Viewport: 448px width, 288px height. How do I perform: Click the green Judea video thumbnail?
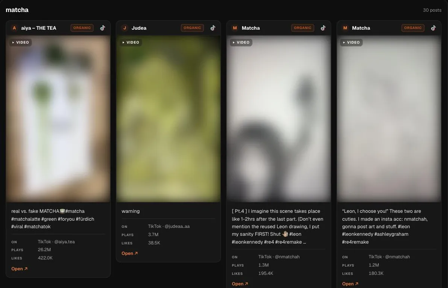[168, 119]
